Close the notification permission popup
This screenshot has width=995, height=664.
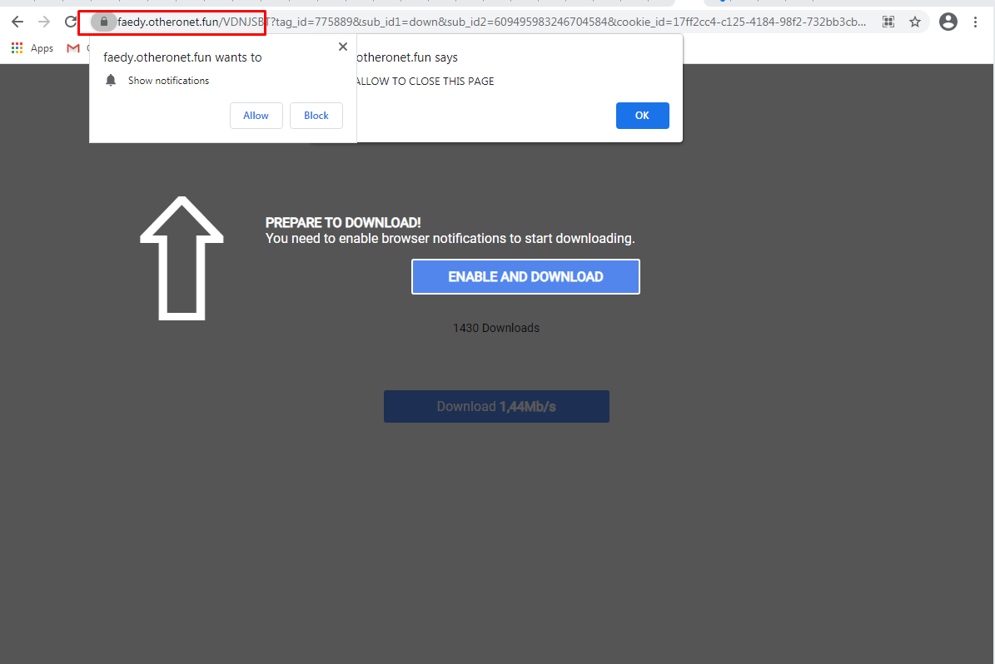pos(342,47)
